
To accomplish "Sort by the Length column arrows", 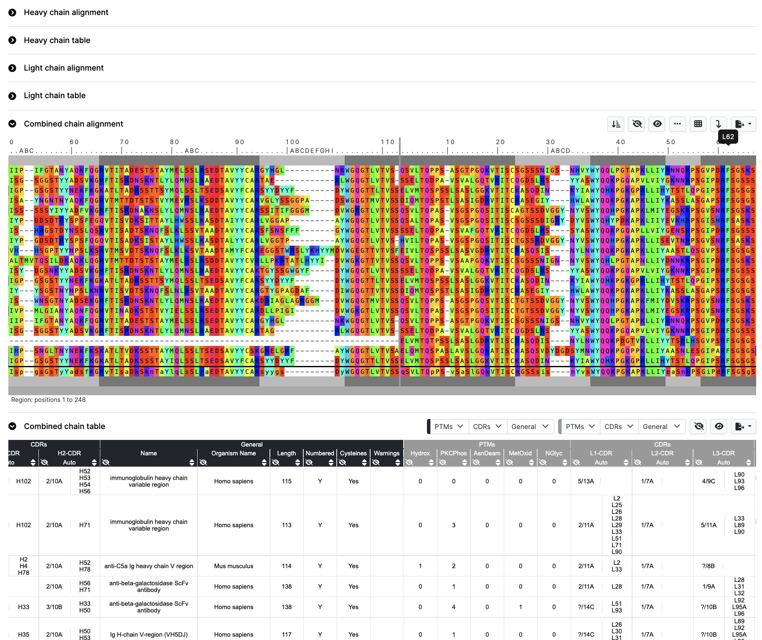I will coord(297,462).
